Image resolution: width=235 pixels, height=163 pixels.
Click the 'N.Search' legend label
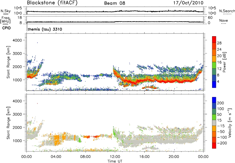point(227,11)
